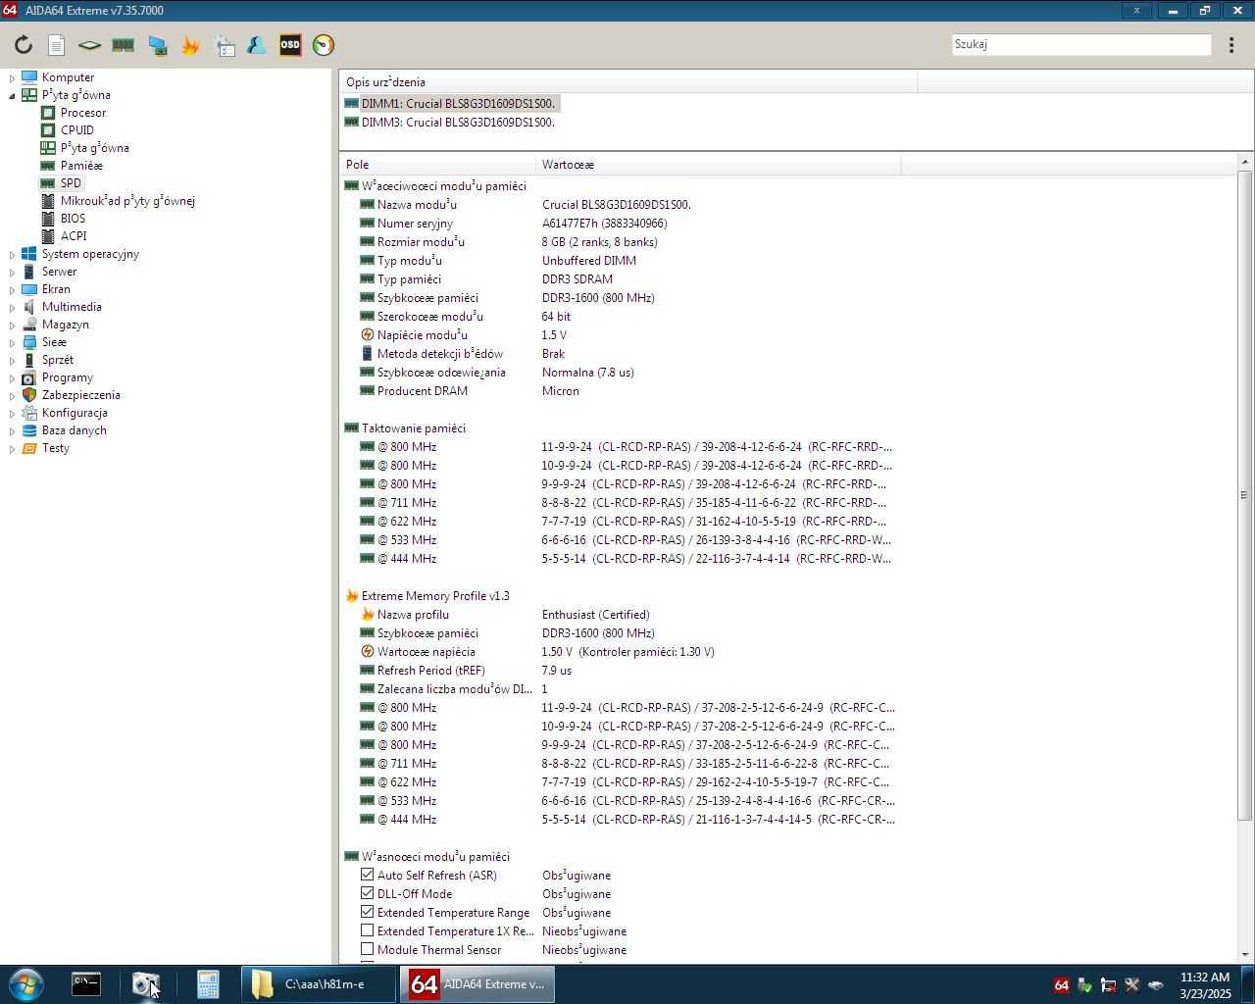Toggle DLL-Off Mode checkbox
The height and width of the screenshot is (1004, 1255).
click(x=367, y=893)
